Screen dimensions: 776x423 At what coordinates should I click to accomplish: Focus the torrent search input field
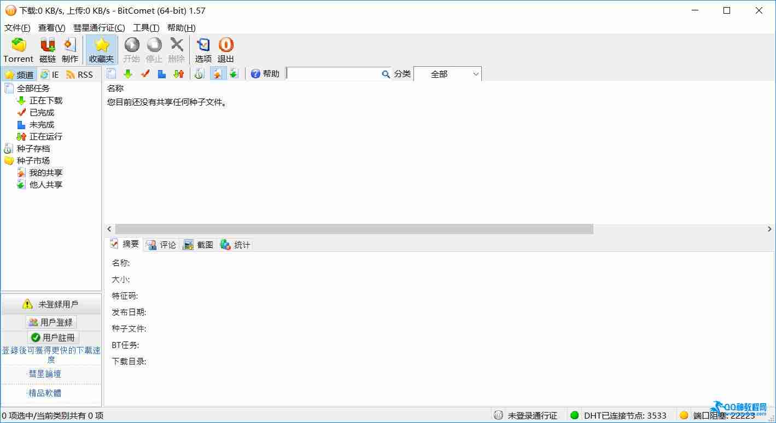[x=334, y=74]
